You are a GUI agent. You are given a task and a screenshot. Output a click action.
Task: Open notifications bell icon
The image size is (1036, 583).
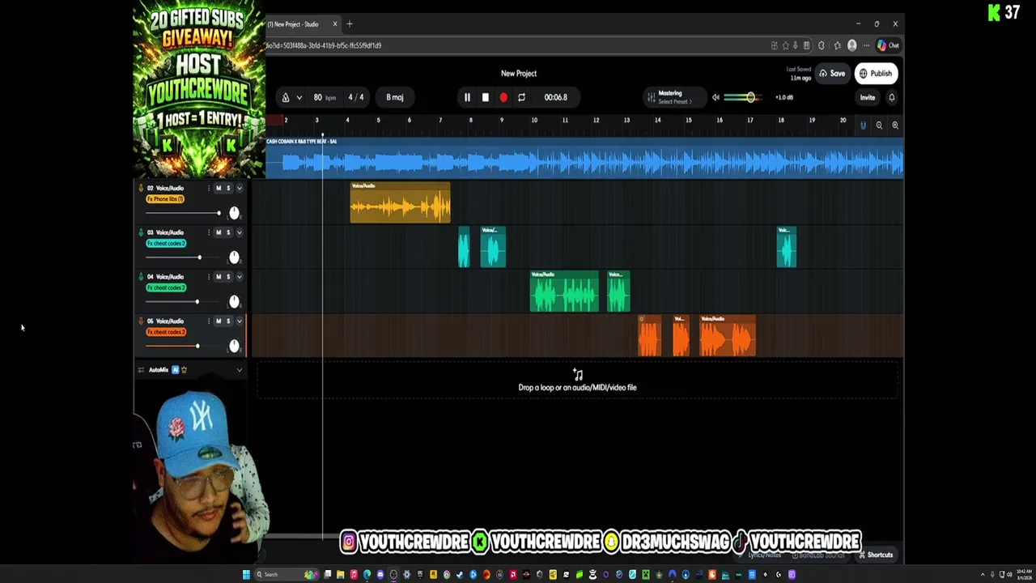pos(892,97)
